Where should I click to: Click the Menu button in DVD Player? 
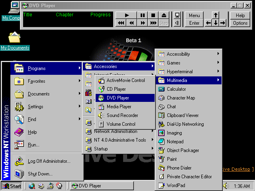[194, 15]
